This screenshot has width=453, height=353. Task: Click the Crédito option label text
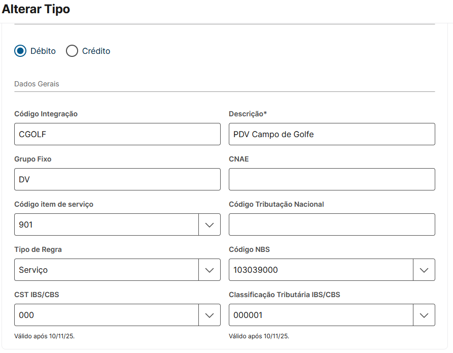point(96,51)
